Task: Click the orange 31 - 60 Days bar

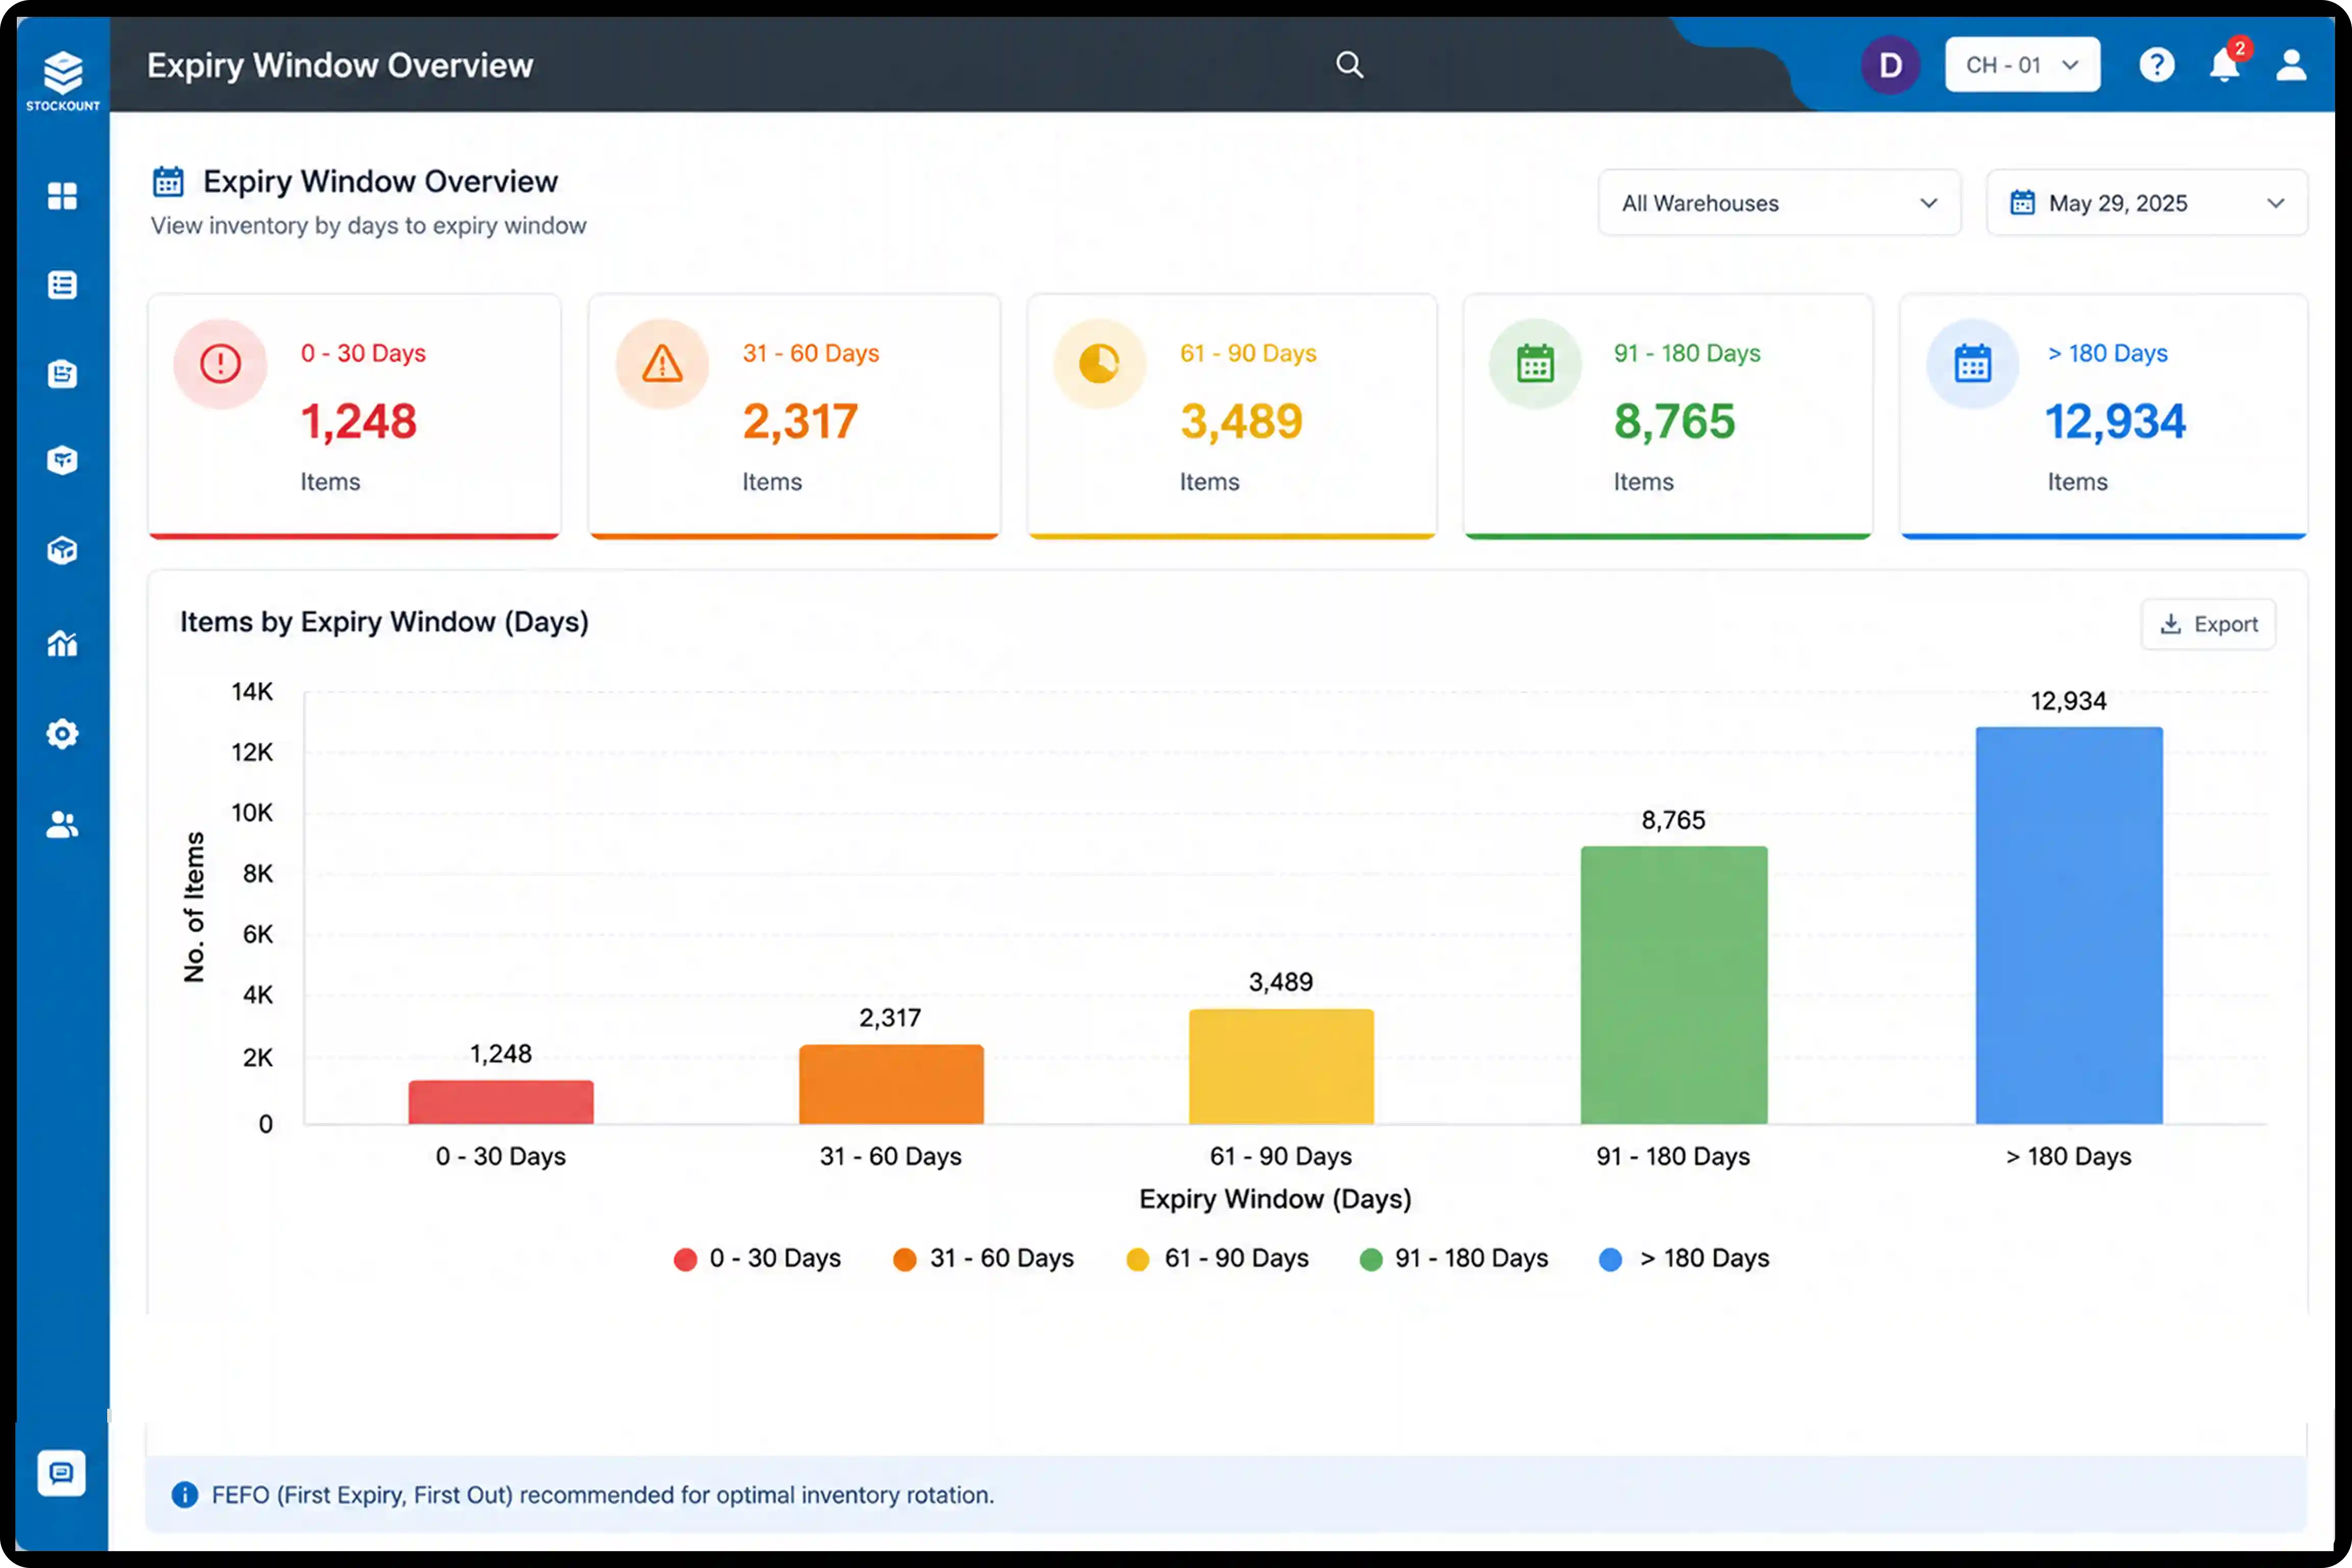Action: [891, 1084]
